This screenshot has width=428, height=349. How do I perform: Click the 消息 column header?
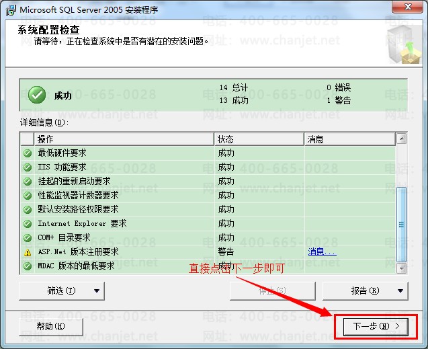[x=350, y=139]
